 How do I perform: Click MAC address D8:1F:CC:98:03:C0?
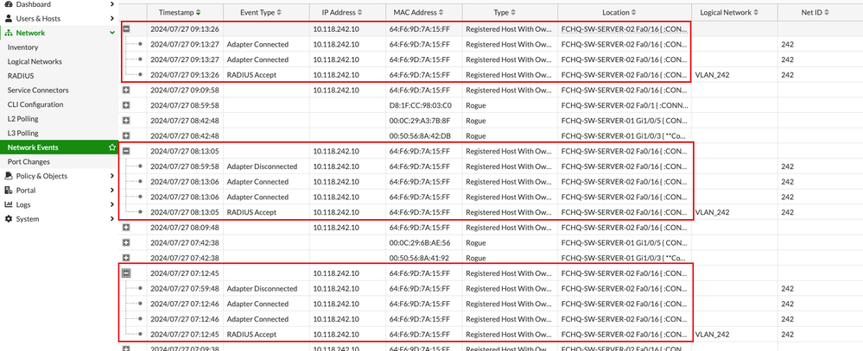pos(421,105)
